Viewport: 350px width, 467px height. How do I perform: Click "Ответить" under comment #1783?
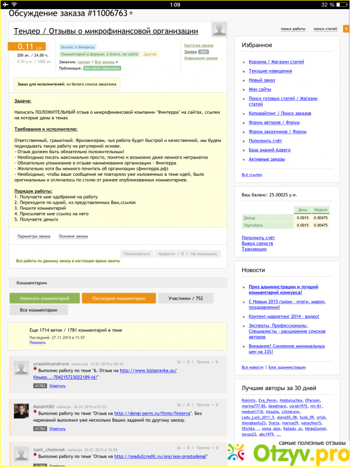click(x=57, y=386)
